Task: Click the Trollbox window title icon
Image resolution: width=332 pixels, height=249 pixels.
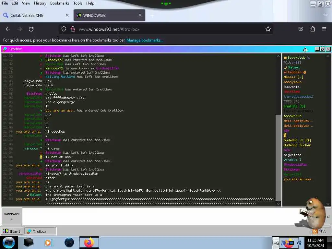Action: 5,49
